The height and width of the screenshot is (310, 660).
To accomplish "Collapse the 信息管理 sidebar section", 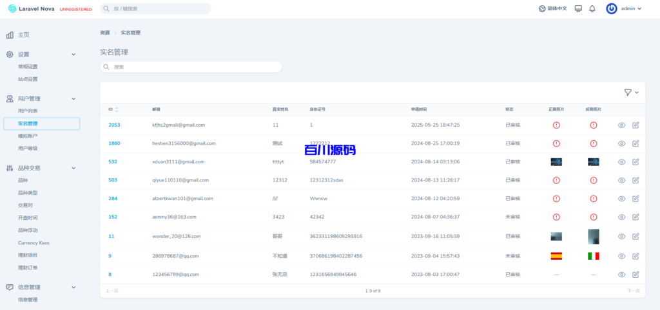I will click(x=73, y=287).
